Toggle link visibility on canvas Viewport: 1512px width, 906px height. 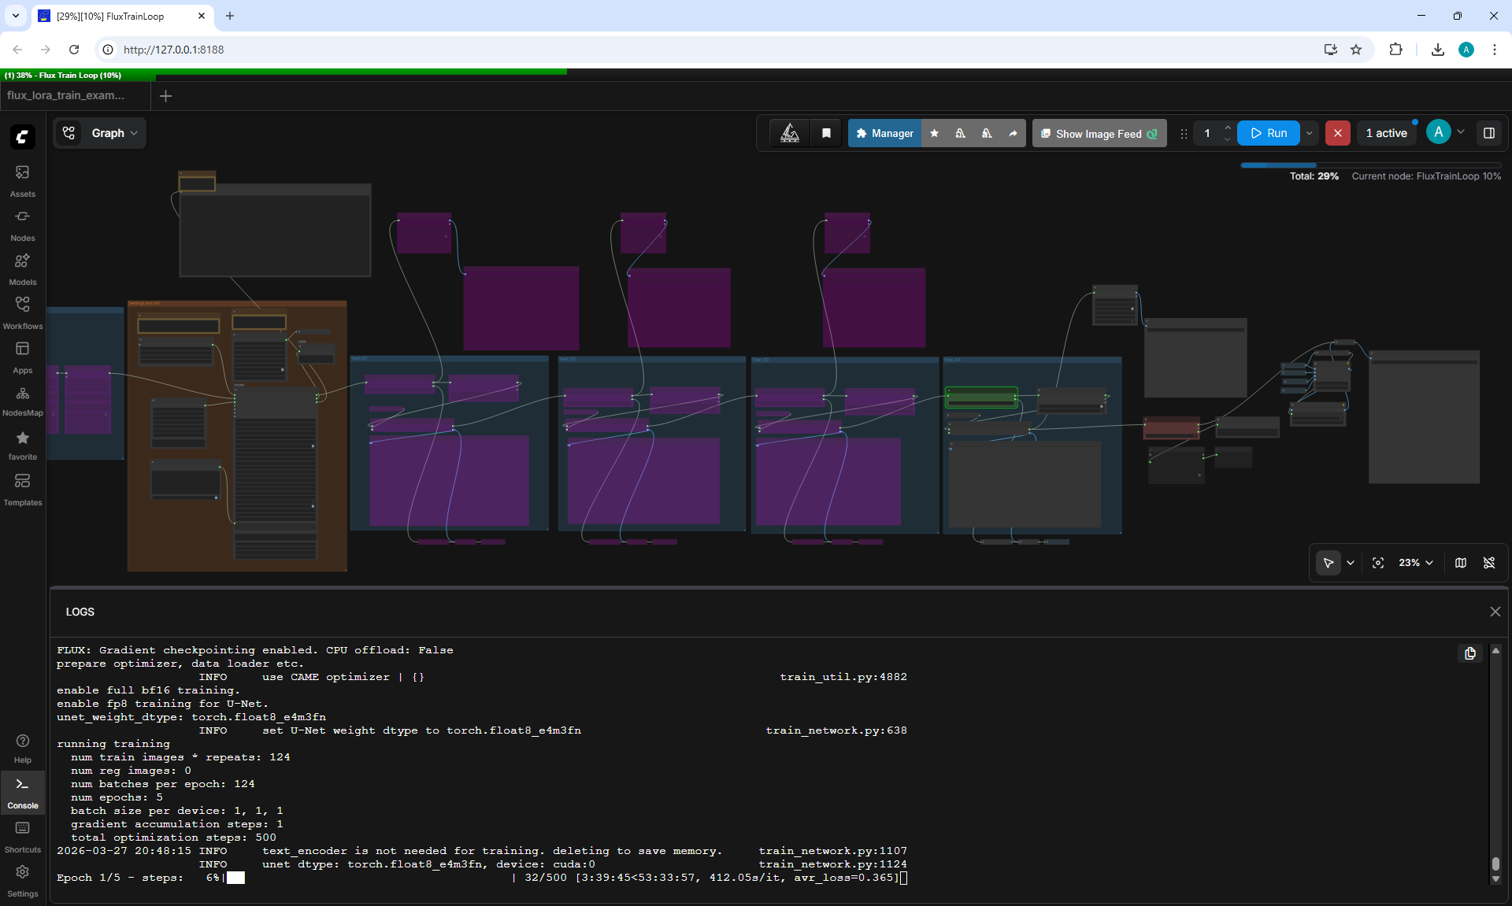point(1489,563)
